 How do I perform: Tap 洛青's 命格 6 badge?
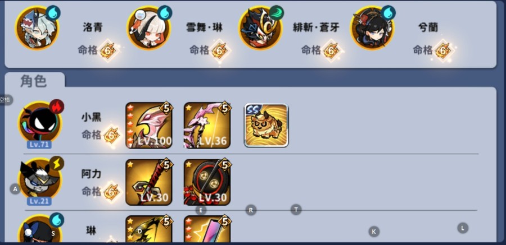108,50
